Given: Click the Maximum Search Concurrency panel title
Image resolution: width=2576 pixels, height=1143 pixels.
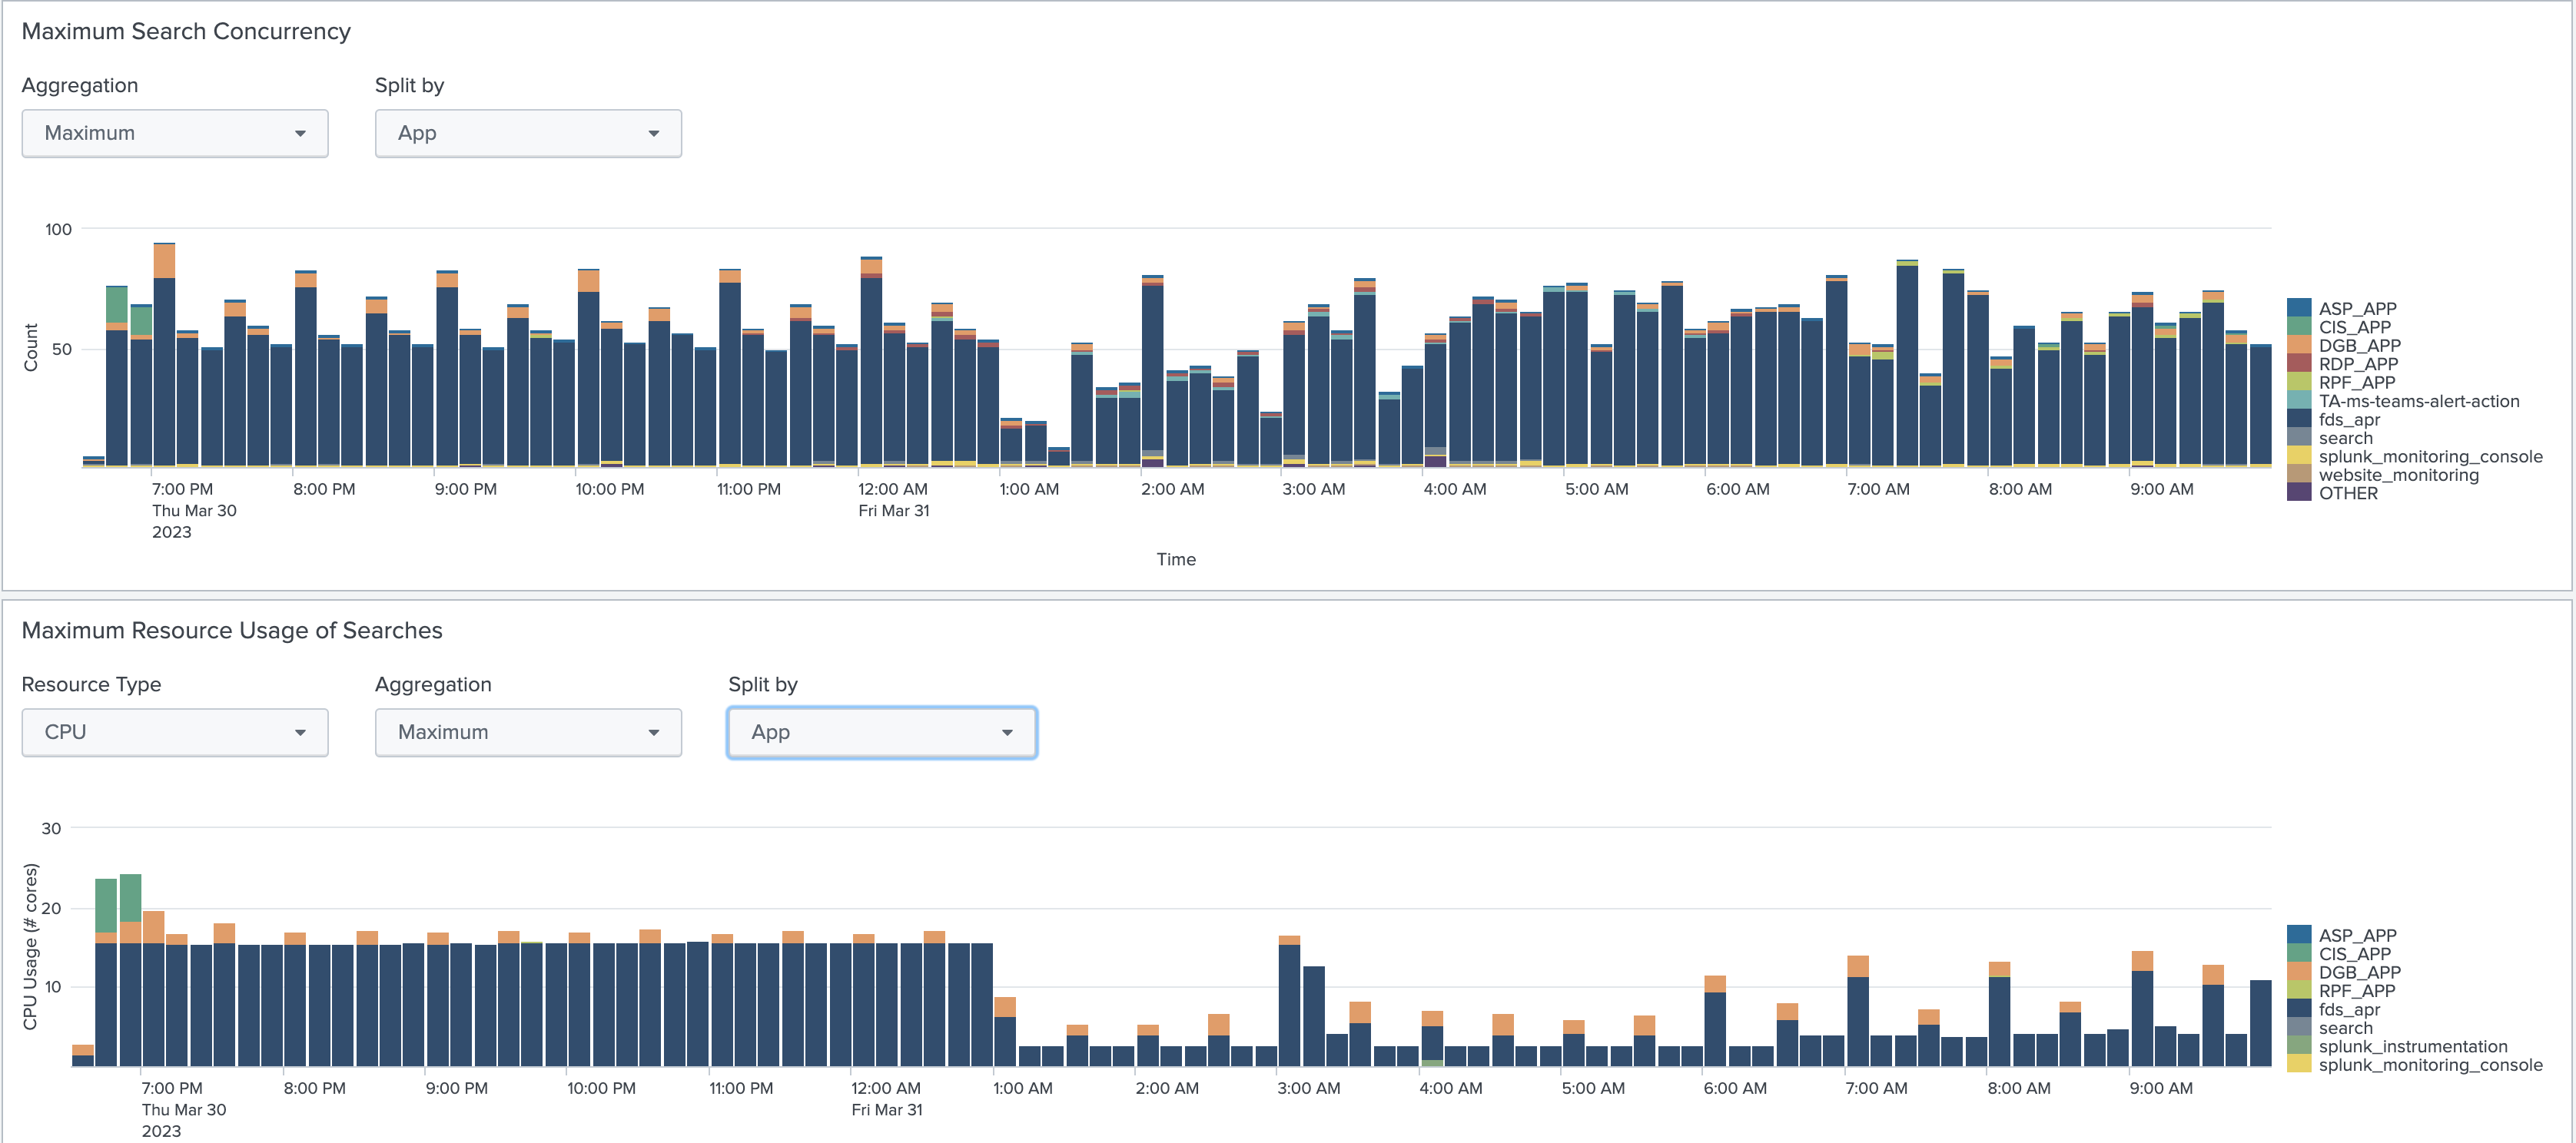Looking at the screenshot, I should [186, 31].
